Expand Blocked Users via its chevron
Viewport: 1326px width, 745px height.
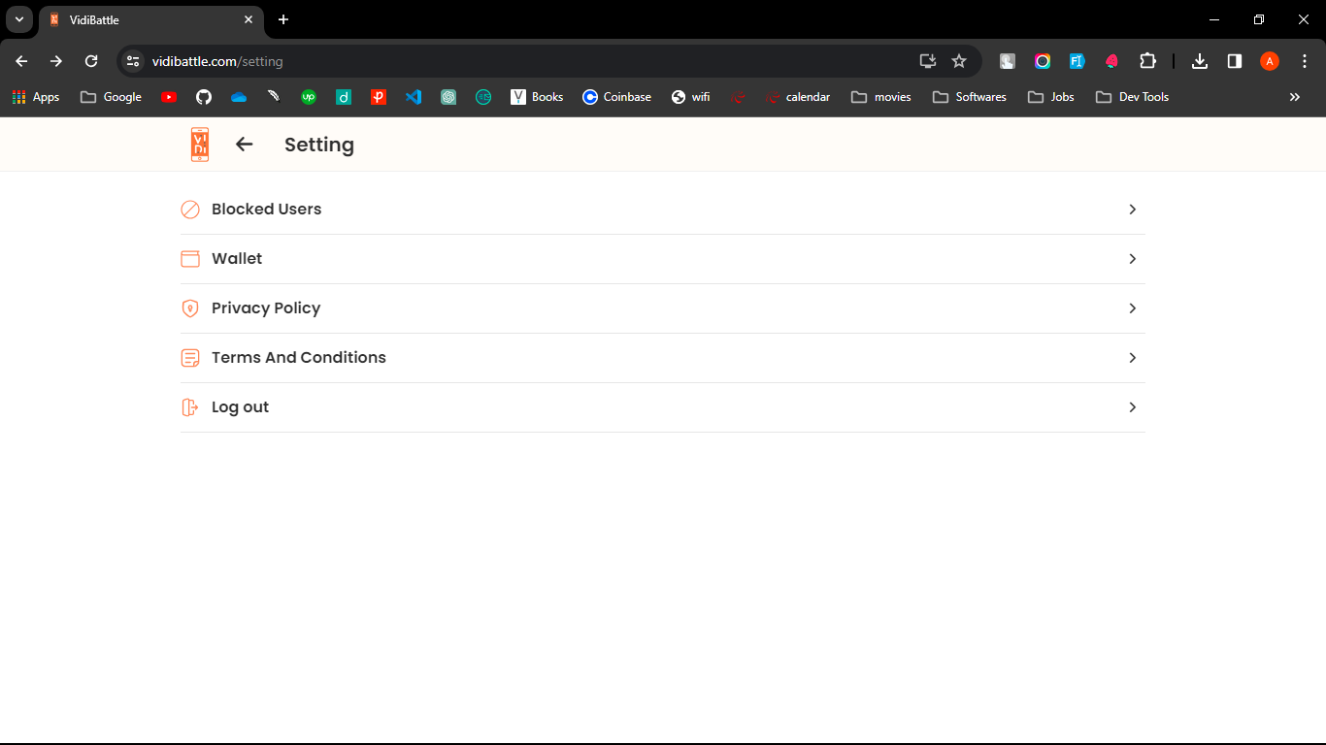(x=1132, y=210)
